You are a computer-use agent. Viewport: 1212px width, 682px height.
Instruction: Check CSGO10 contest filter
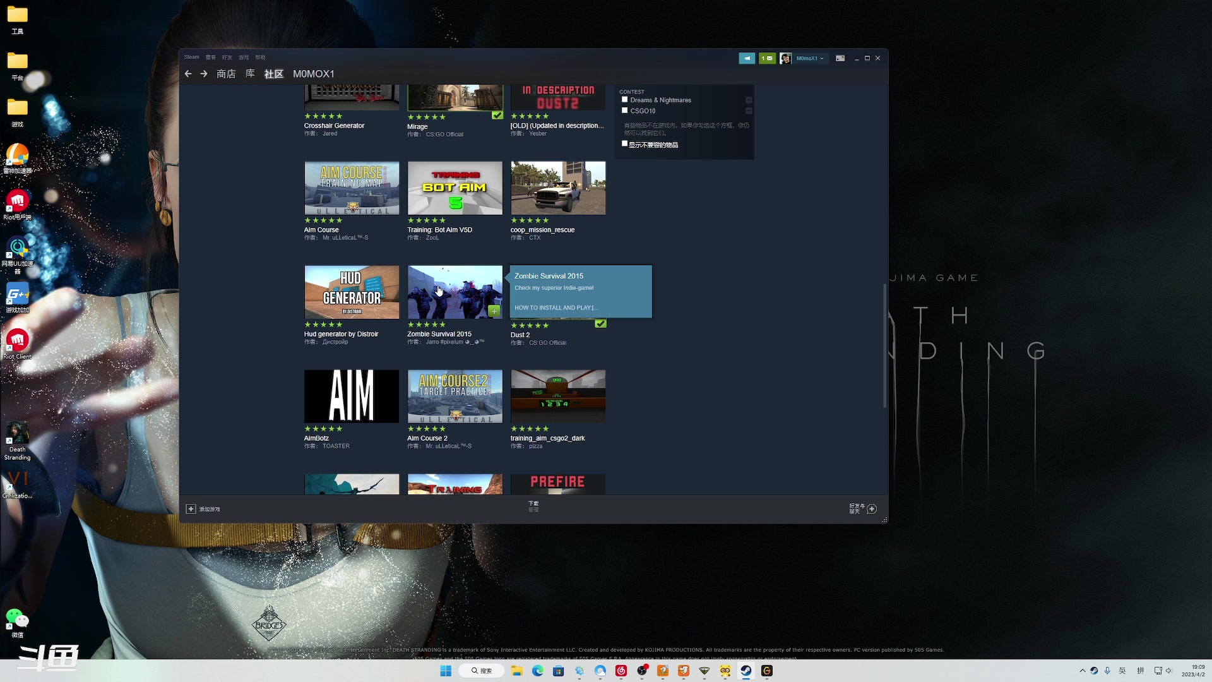624,111
